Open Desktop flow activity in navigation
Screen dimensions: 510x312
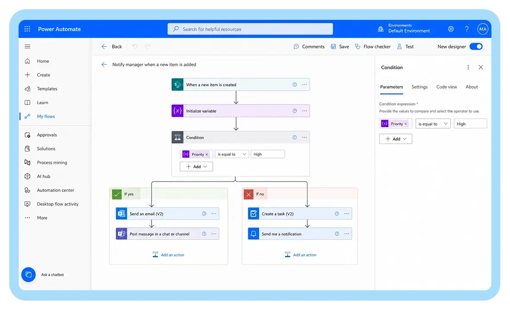pos(57,204)
